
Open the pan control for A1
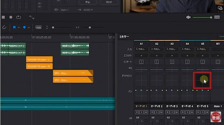pyautogui.click(x=141, y=96)
